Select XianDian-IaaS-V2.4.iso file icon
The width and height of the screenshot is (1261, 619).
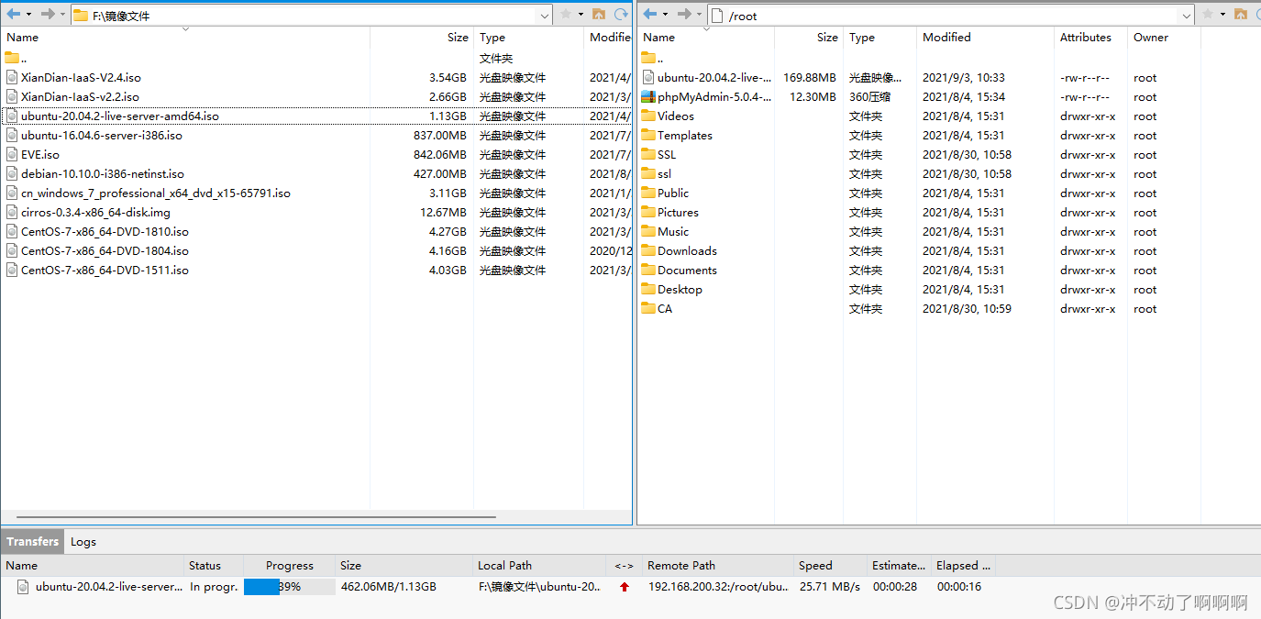12,78
